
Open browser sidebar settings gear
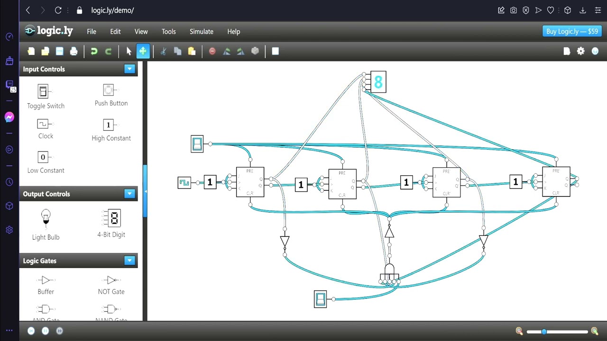pos(9,230)
